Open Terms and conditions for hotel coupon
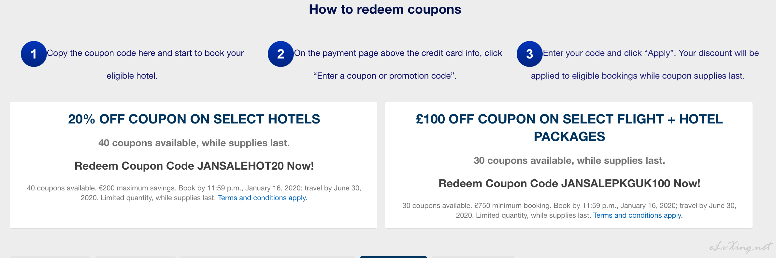 [x=263, y=198]
